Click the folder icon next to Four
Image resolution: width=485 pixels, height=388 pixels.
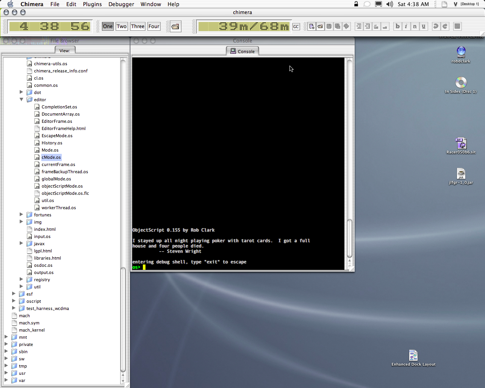pyautogui.click(x=175, y=27)
